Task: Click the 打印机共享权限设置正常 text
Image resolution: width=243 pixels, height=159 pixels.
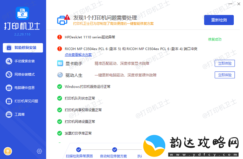Action: point(83,110)
